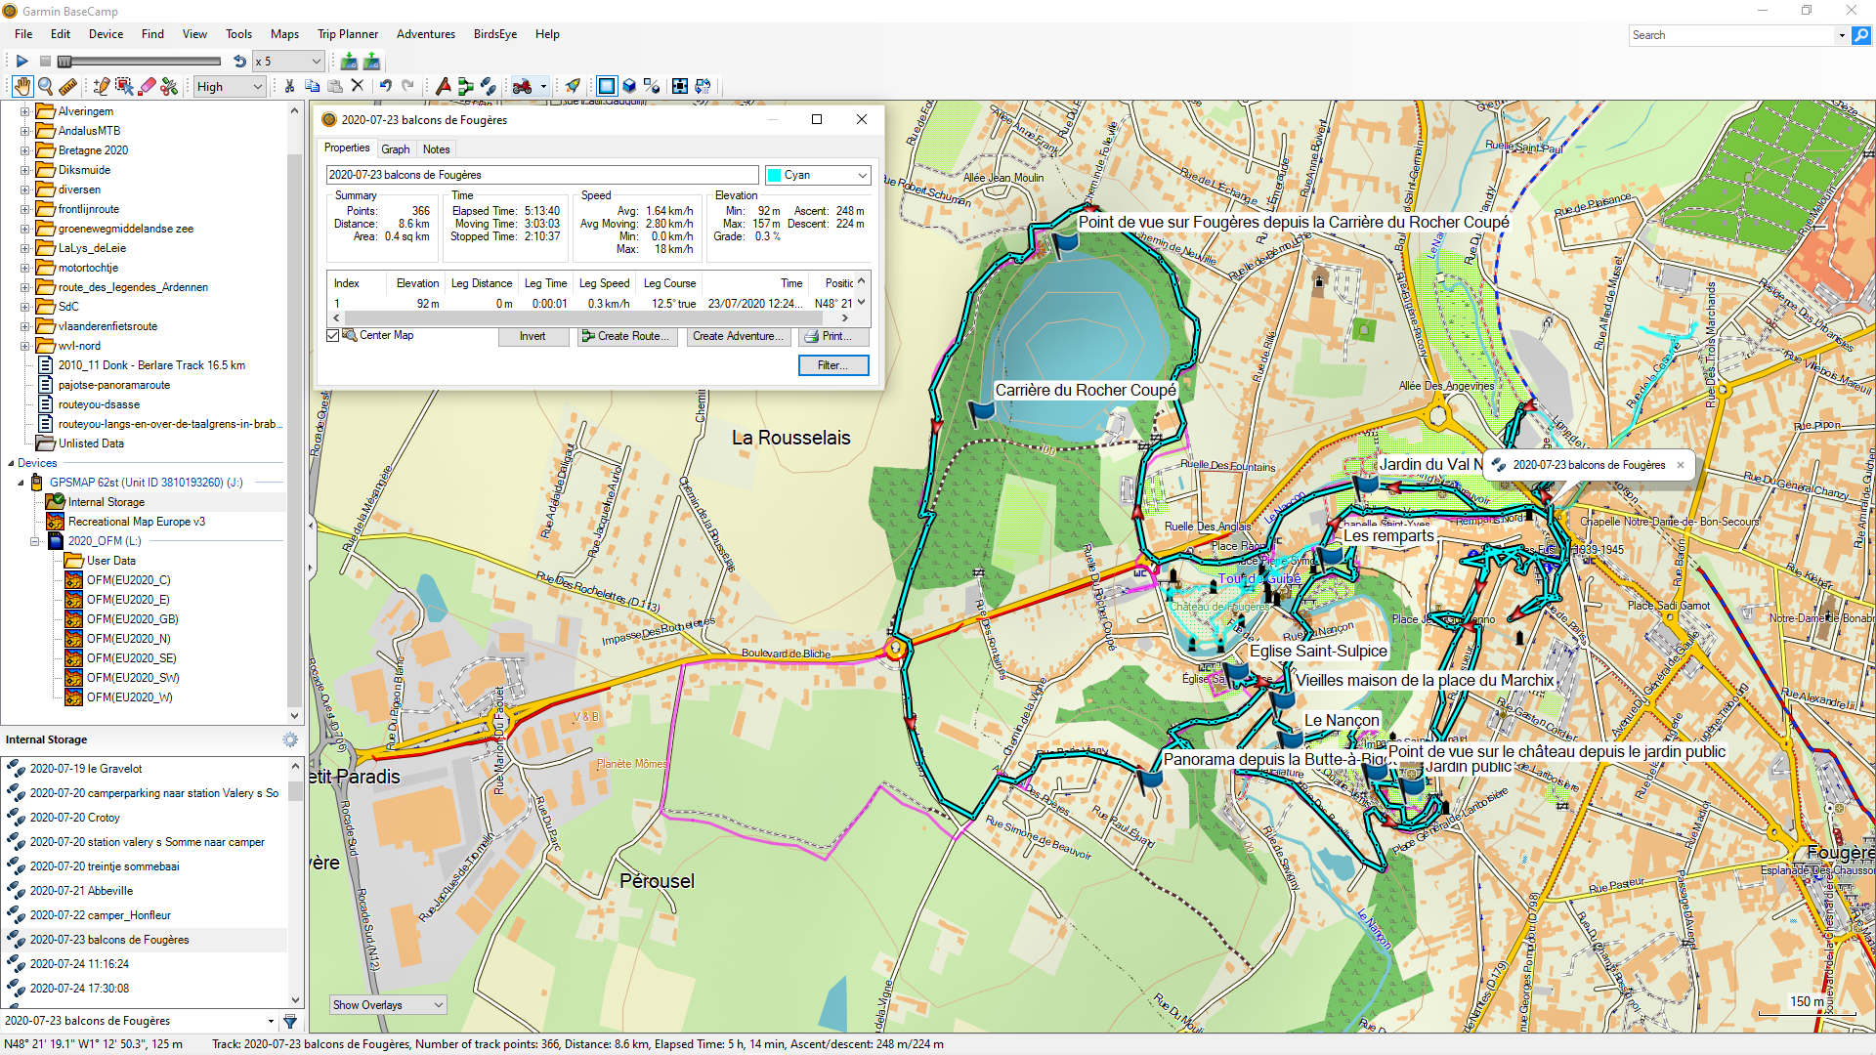Select the New Waypoint flag tool
This screenshot has height=1055, width=1876.
tap(444, 86)
